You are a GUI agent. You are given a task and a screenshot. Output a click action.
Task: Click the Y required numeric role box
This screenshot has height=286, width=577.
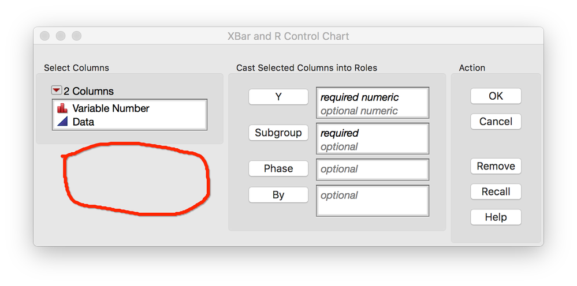tap(373, 103)
